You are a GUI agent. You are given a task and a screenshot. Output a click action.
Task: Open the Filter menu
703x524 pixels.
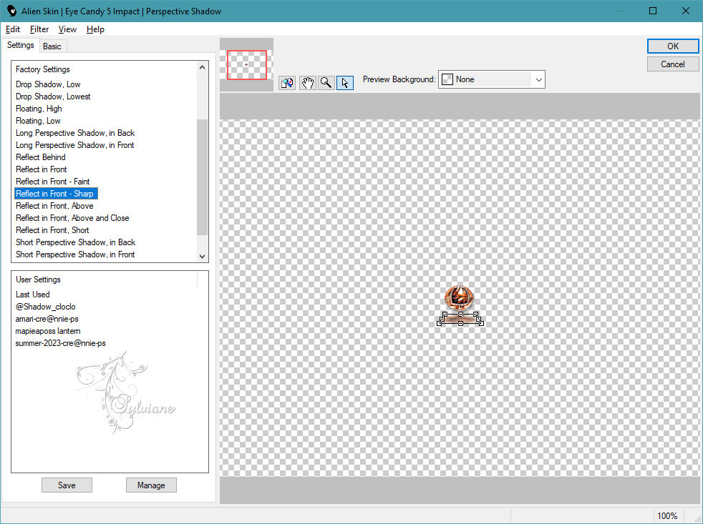point(39,29)
